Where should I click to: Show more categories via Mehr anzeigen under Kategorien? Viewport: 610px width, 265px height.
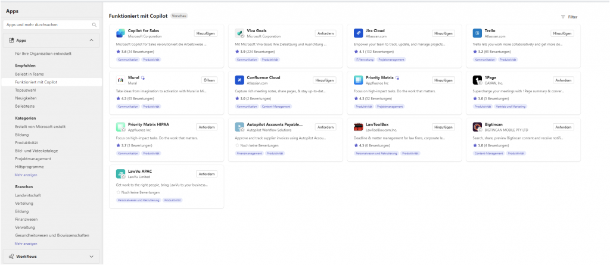pos(26,174)
